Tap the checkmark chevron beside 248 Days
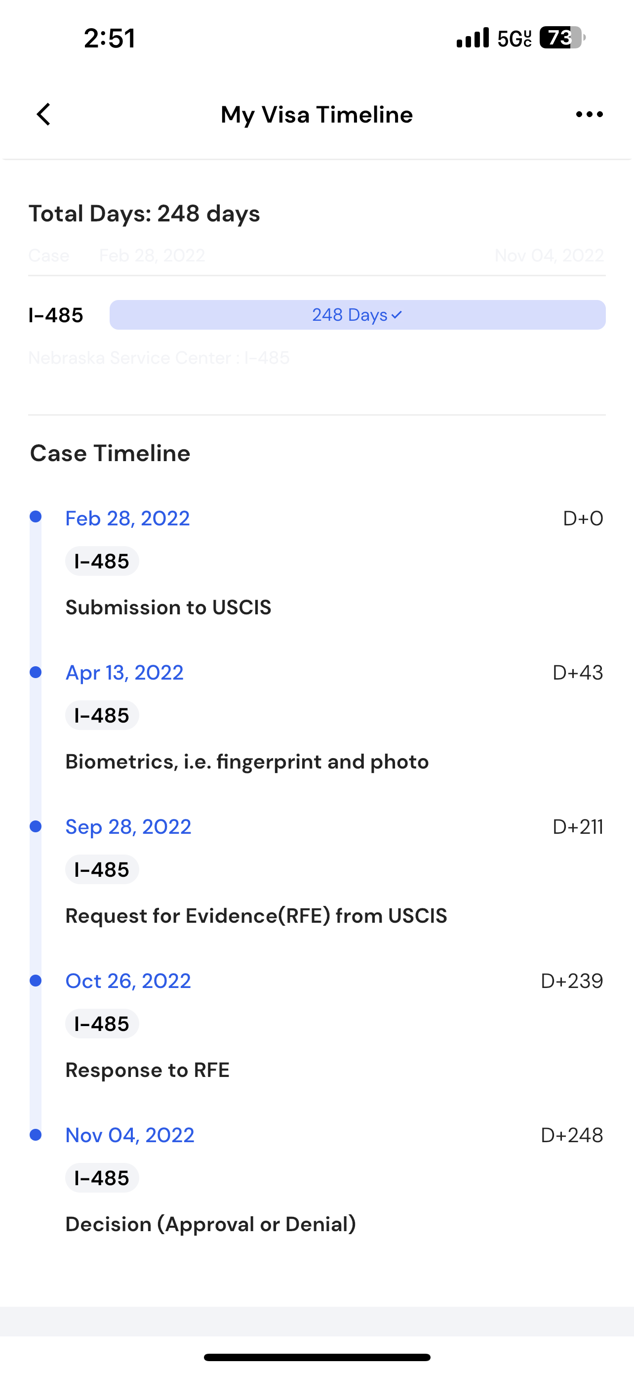The height and width of the screenshot is (1373, 634). click(x=396, y=315)
